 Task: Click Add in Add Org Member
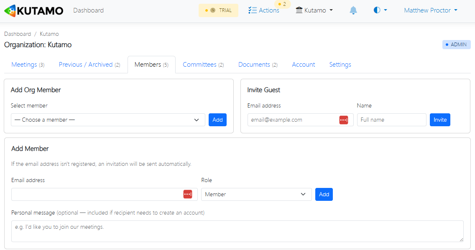point(217,120)
